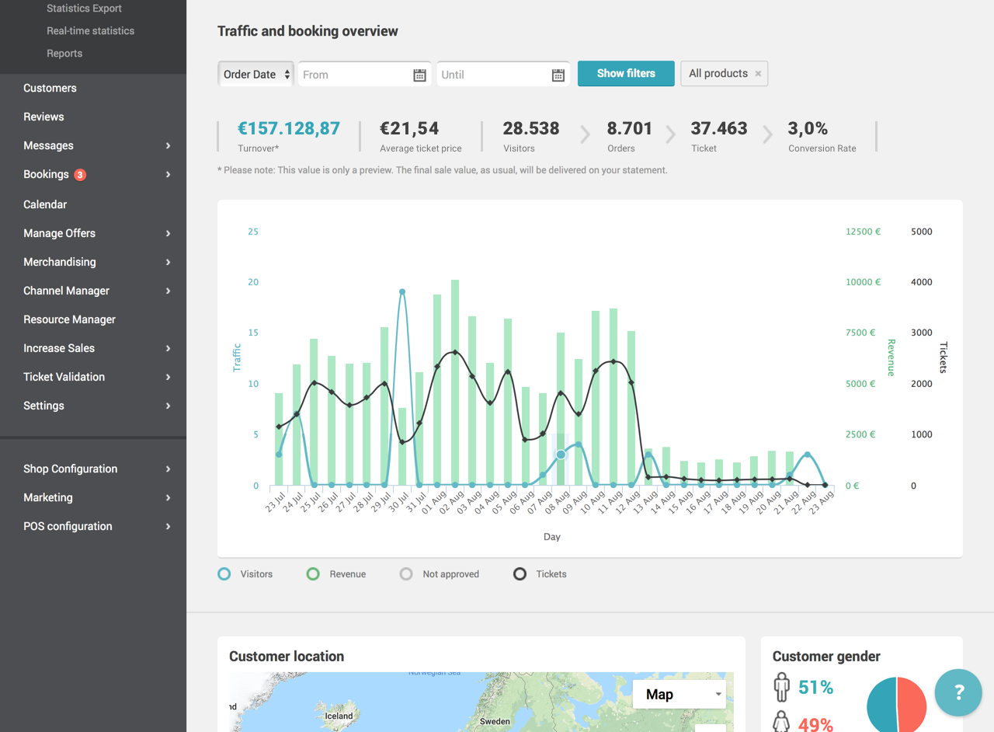Open Real-time statistics in sidebar
This screenshot has height=732, width=994.
tap(90, 31)
